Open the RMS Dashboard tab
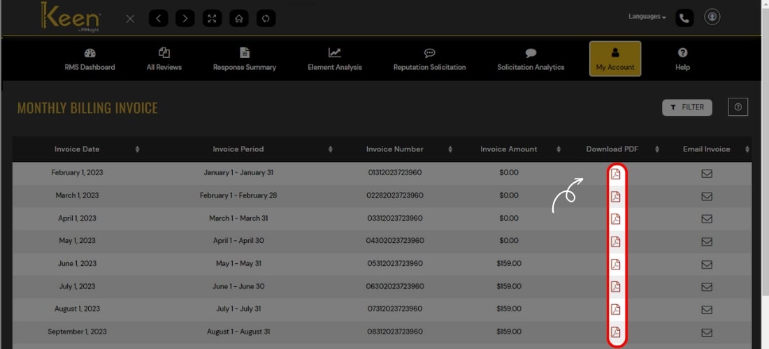Viewport: 769px width, 349px height. click(89, 59)
